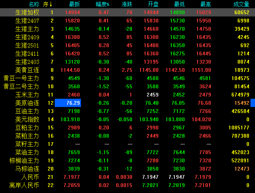
Task: Sort by the 名称 column header
Action: (34, 4)
